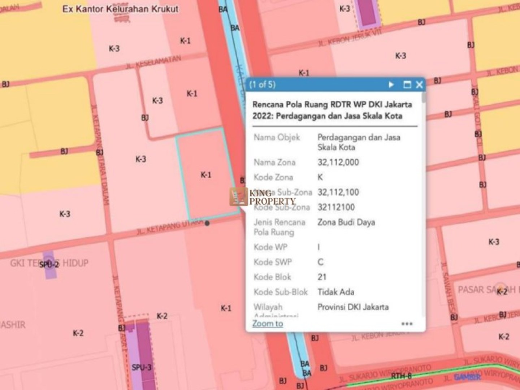
Task: Click the Ex Kantor Kelurahan Krukut building icon
Action: coord(122,19)
